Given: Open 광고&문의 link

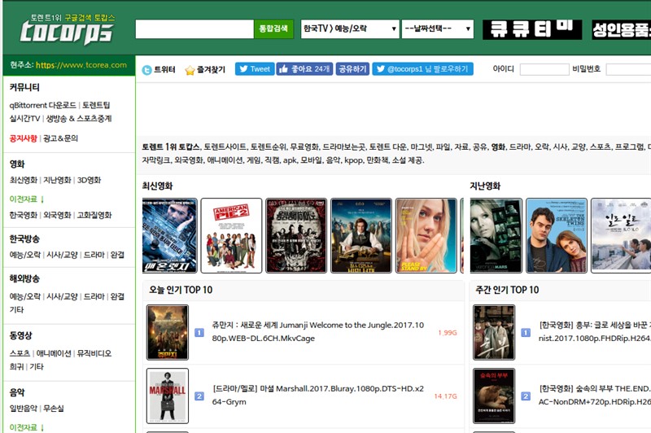Looking at the screenshot, I should tap(60, 138).
